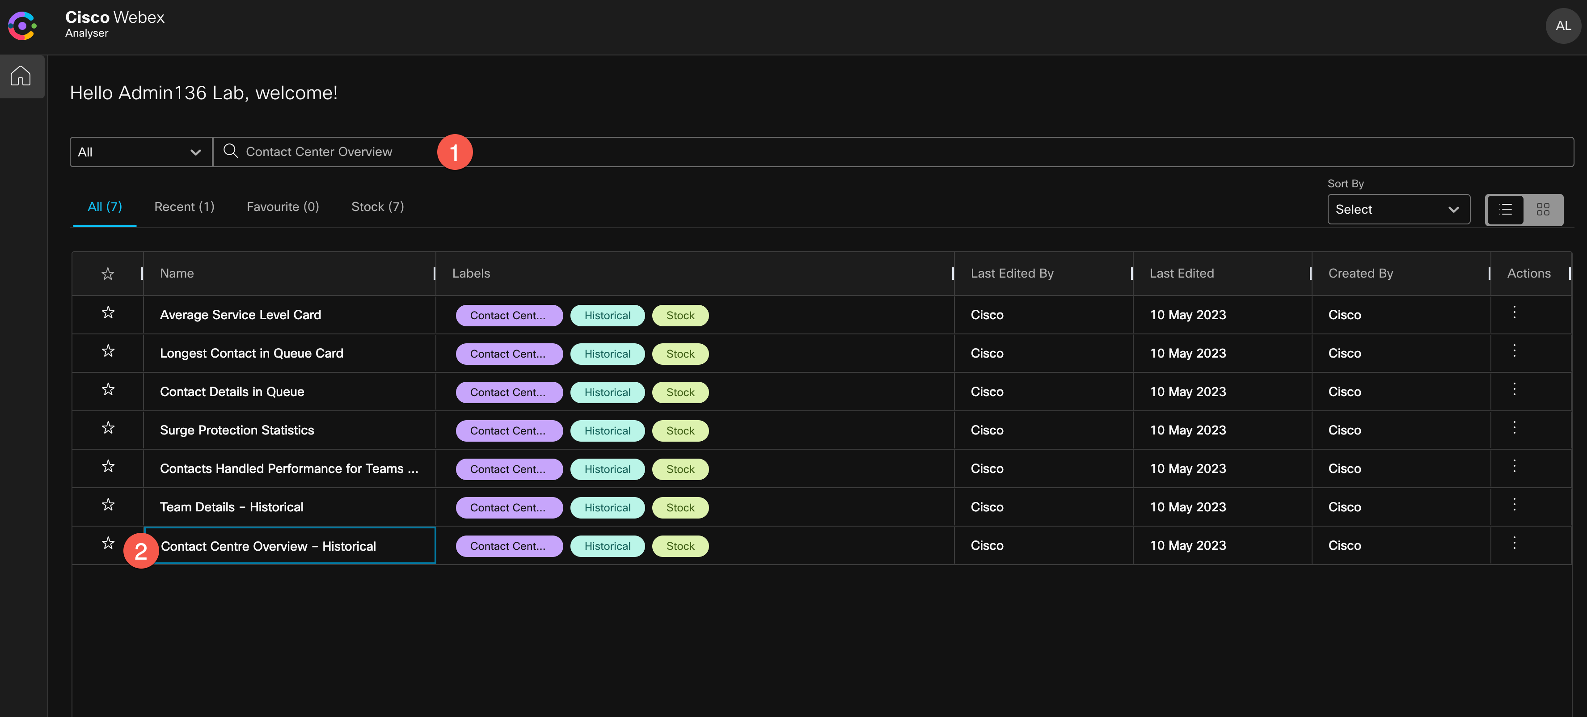Click the search magnifier icon
This screenshot has width=1587, height=717.
point(230,151)
